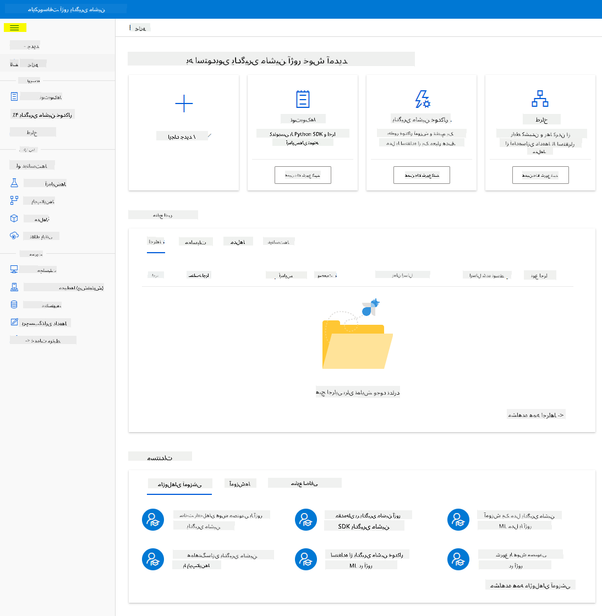Open Datastores cylinder icon in sidebar
This screenshot has height=616, width=602.
tap(14, 304)
